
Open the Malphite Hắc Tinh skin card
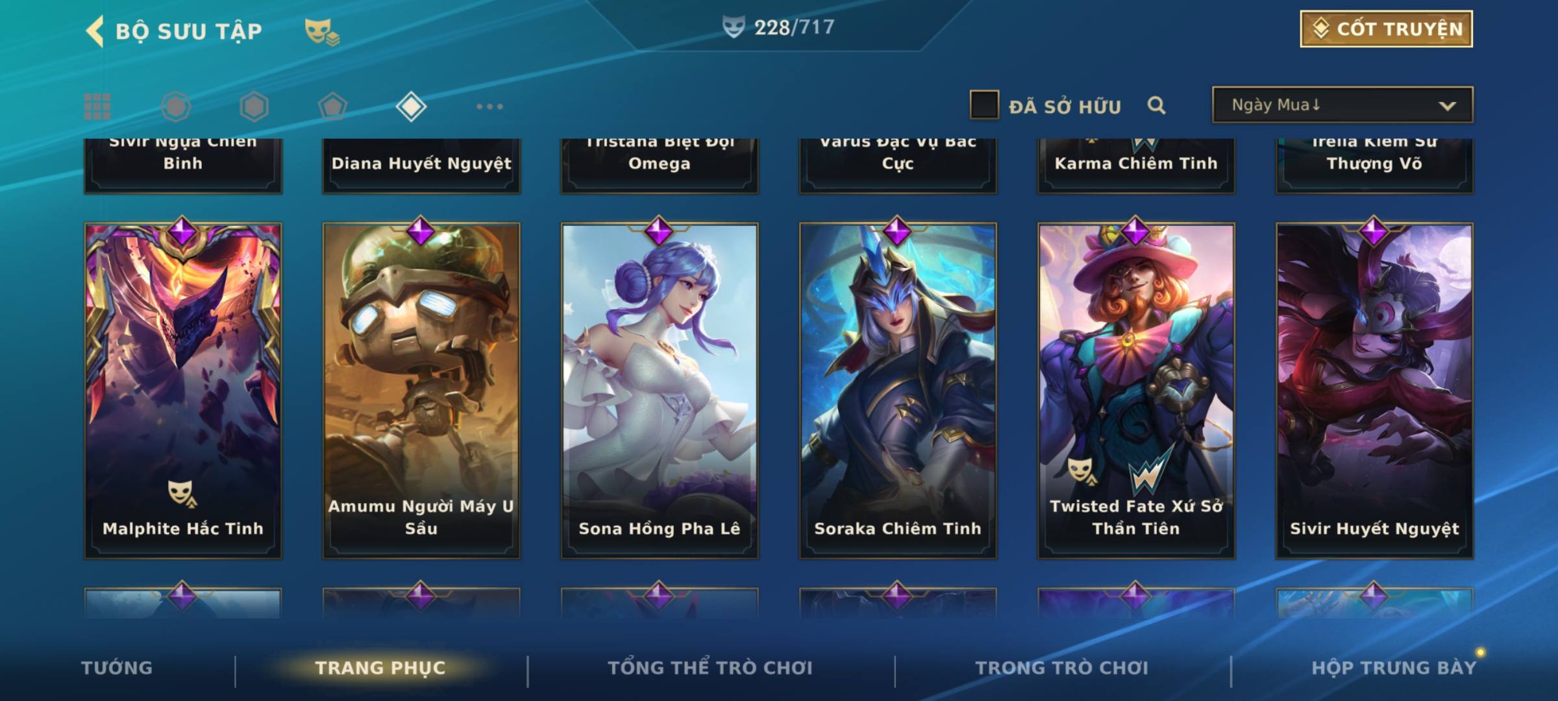[x=183, y=389]
